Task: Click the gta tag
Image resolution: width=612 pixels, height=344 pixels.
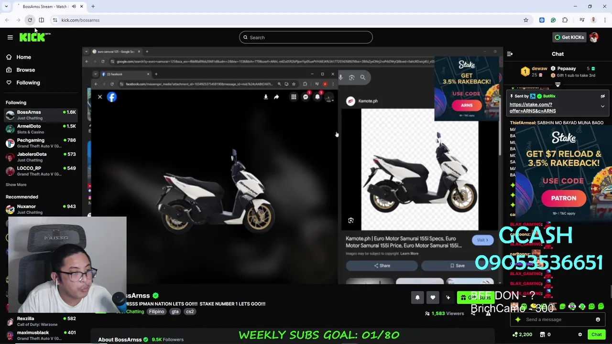Action: 175,312
